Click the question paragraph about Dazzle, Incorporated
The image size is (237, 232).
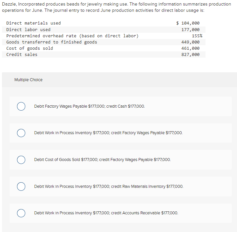coord(117,7)
